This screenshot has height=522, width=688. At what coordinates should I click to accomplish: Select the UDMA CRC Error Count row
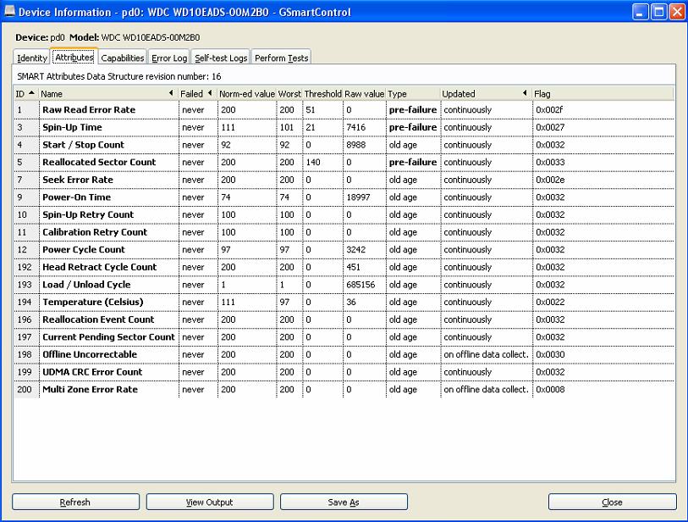[x=344, y=372]
